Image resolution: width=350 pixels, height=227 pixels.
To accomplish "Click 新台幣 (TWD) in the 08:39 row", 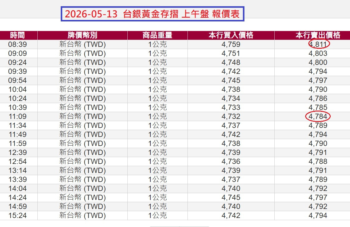I will coord(83,44).
